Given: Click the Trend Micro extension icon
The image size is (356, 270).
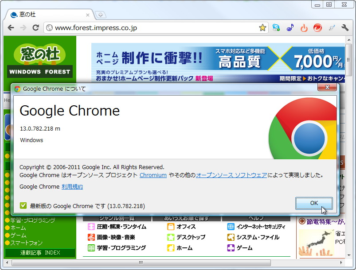Looking at the screenshot, I should (x=318, y=27).
